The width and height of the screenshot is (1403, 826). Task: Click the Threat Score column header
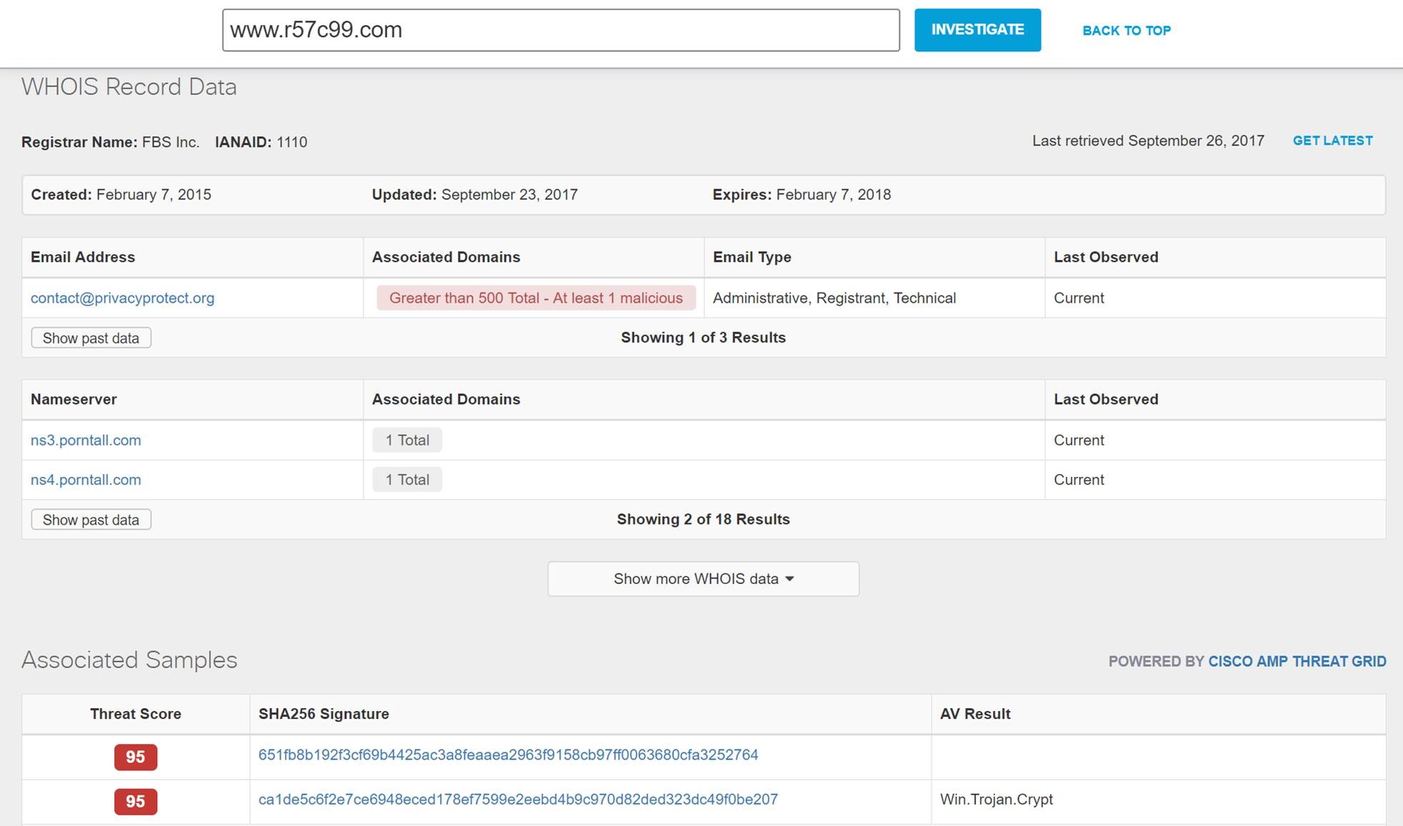click(135, 714)
